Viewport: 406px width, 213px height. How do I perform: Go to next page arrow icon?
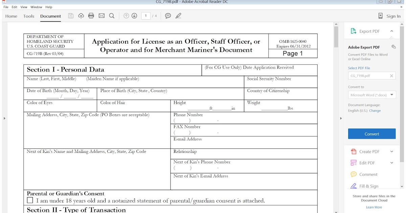134,16
